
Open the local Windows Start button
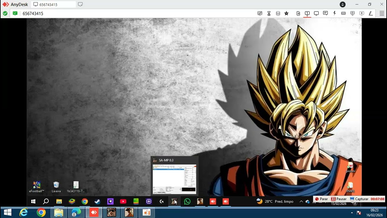tap(8, 213)
